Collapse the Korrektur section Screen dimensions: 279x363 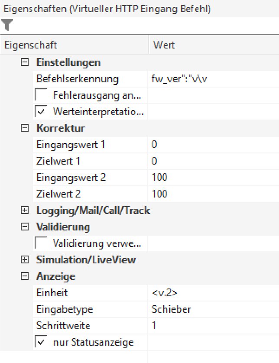(x=25, y=128)
